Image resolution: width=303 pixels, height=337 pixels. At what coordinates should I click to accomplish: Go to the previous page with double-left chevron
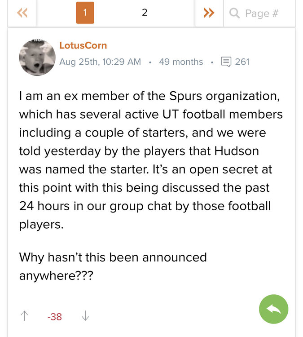(x=22, y=13)
